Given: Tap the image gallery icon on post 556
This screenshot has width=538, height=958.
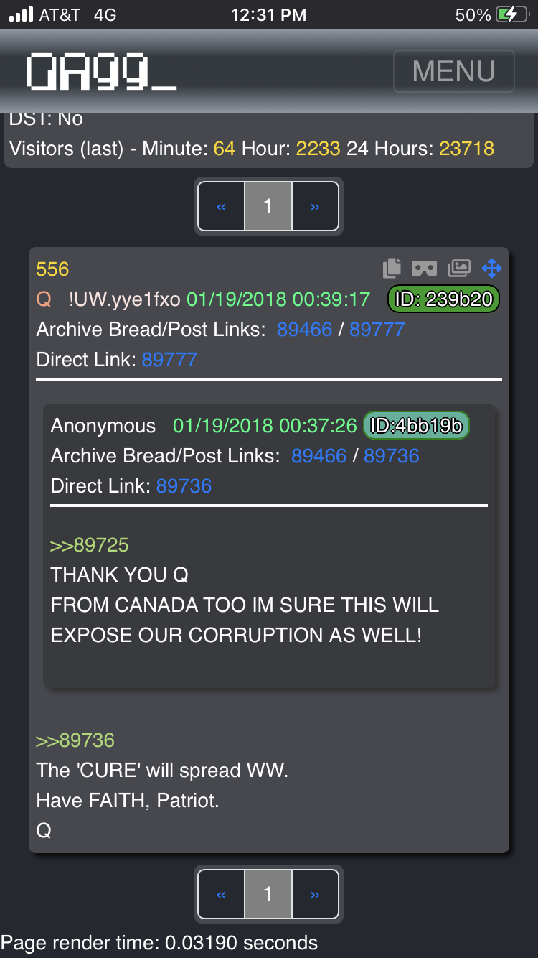Looking at the screenshot, I should point(458,268).
